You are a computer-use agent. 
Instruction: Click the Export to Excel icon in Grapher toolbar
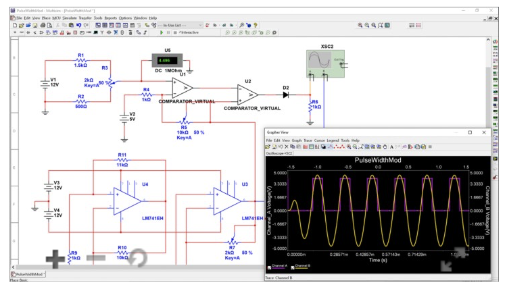(417, 147)
